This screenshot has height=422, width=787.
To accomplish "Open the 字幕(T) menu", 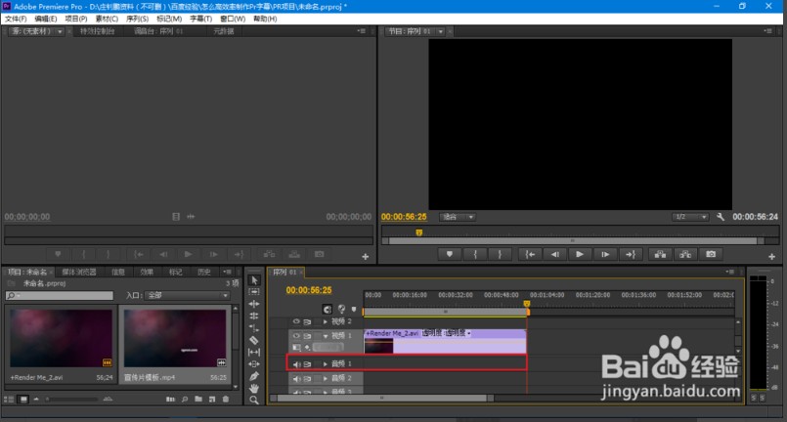I will point(200,19).
